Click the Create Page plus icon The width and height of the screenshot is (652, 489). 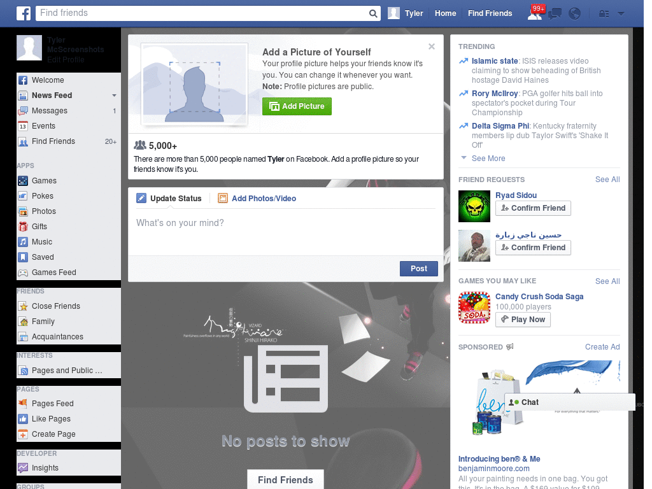[x=23, y=434]
